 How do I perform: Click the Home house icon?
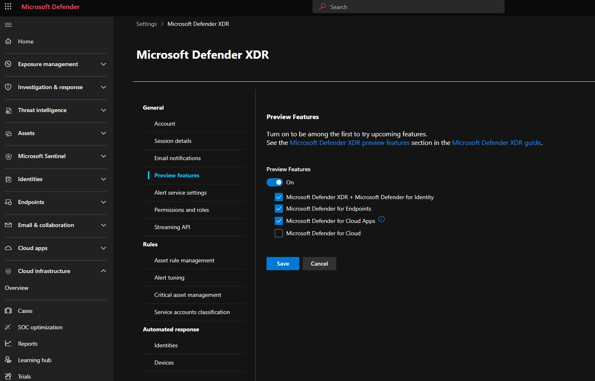pos(8,41)
